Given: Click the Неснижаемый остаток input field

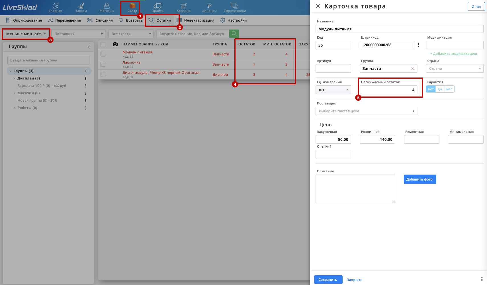Looking at the screenshot, I should pyautogui.click(x=388, y=90).
